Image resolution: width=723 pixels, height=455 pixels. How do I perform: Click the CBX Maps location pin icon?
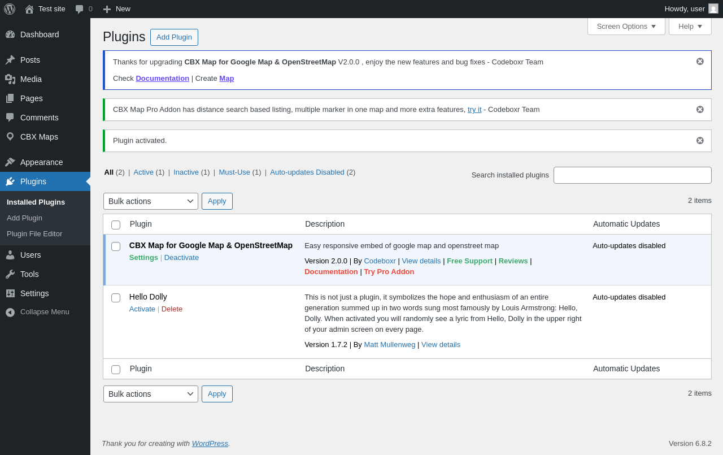pos(10,137)
